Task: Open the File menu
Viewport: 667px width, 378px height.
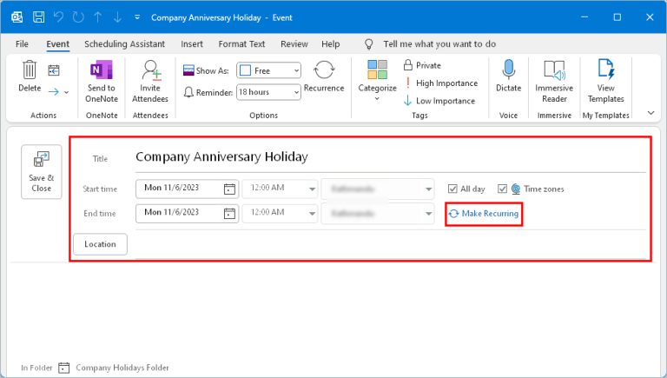Action: (22, 43)
